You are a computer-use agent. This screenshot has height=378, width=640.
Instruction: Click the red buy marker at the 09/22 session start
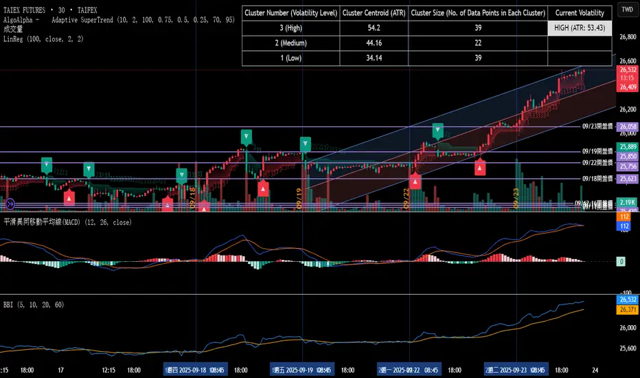coord(415,181)
